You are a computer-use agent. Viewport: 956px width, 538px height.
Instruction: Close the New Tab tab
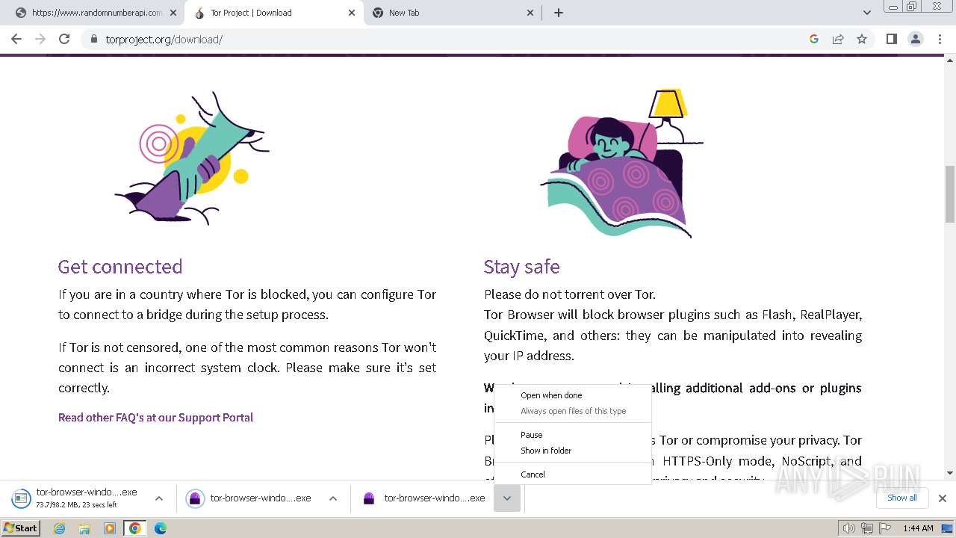530,13
